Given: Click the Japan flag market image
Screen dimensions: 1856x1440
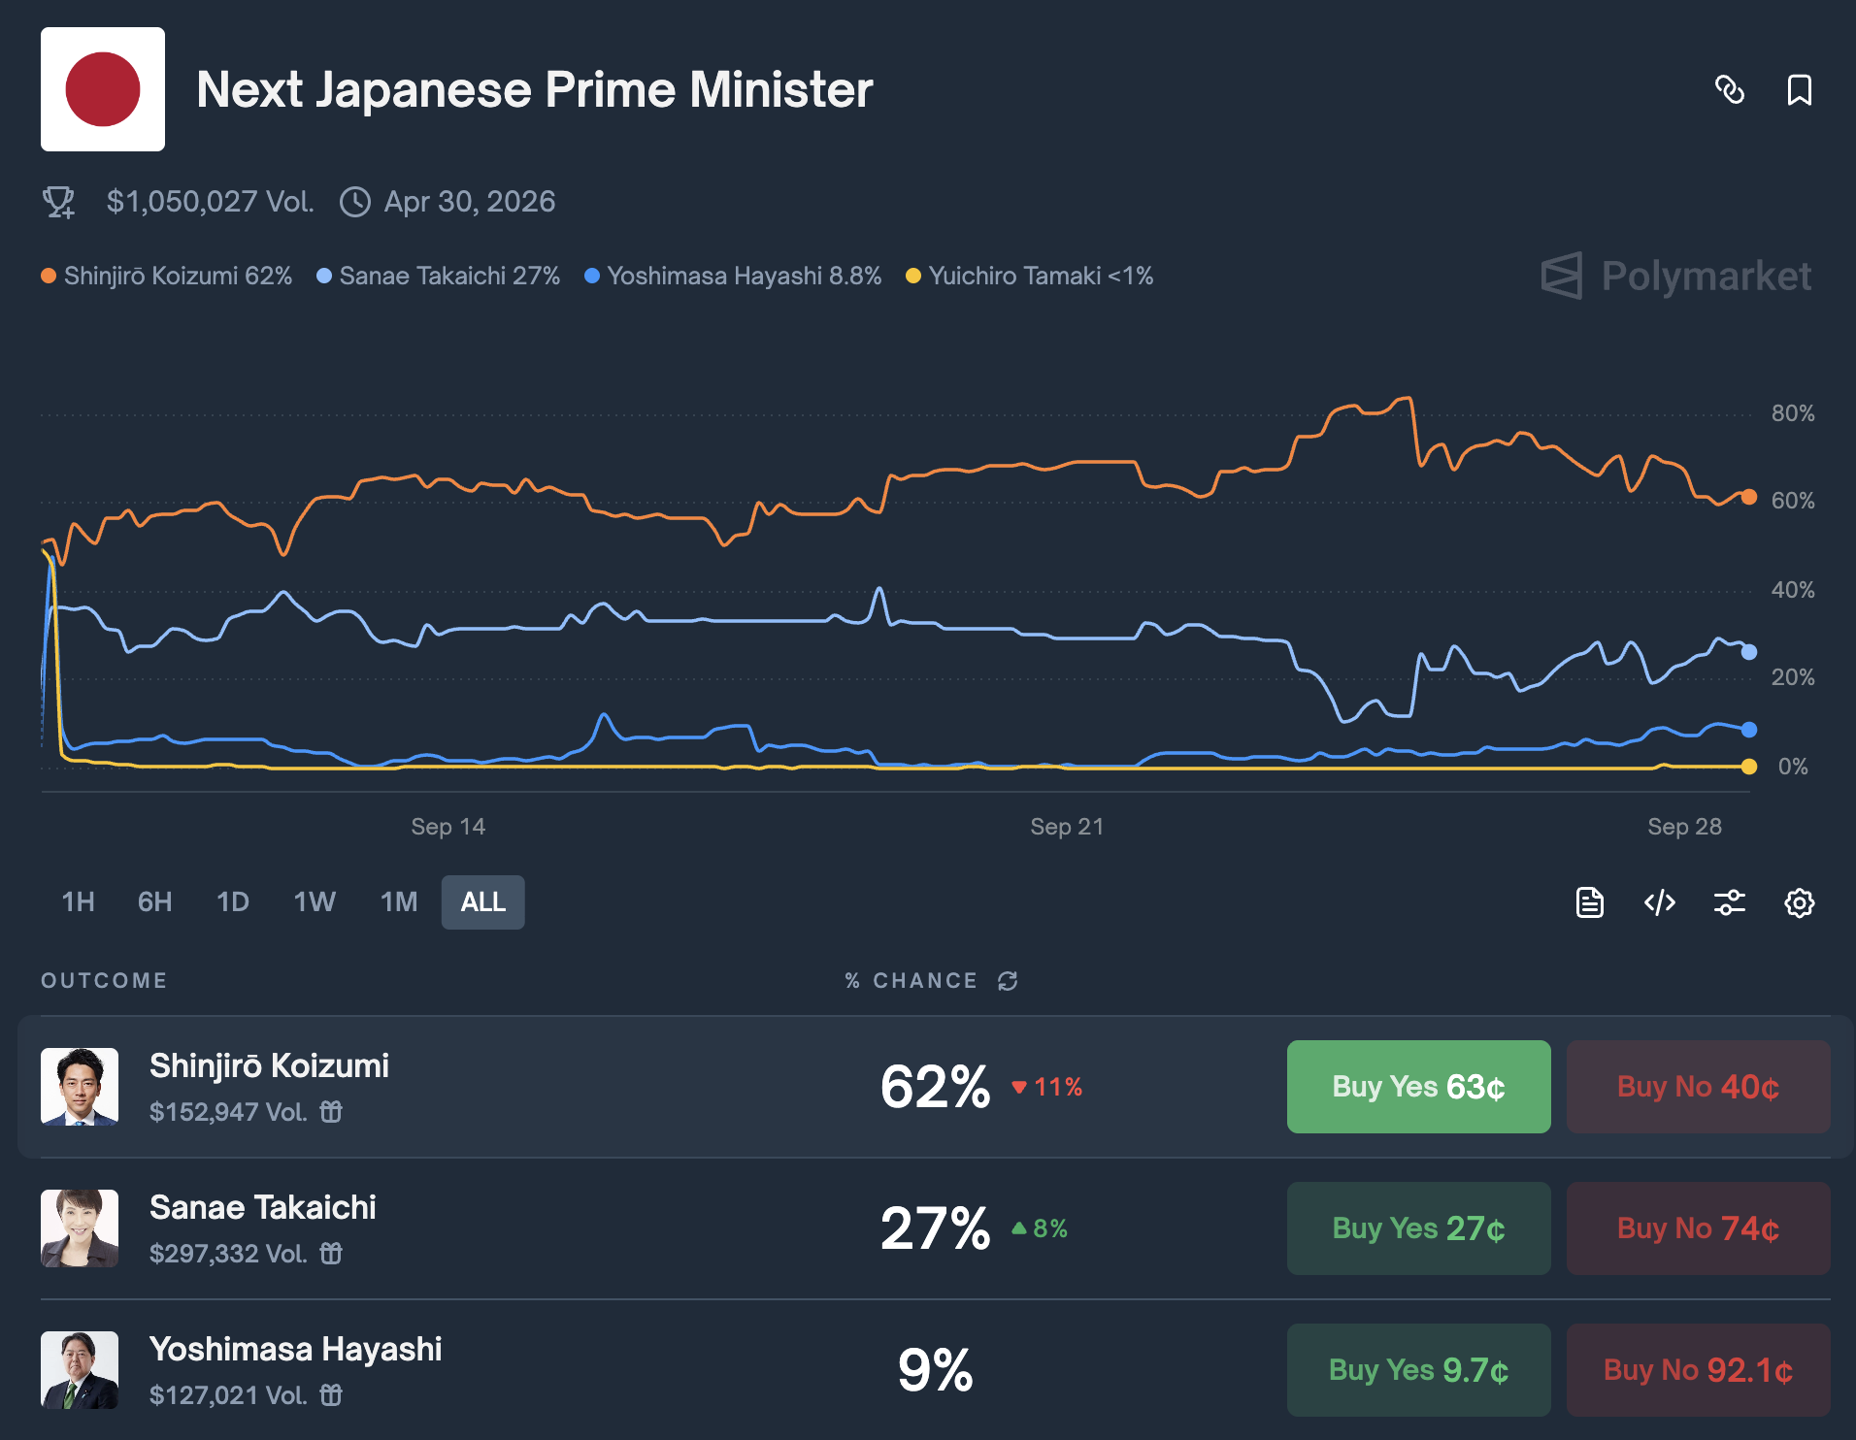Looking at the screenshot, I should pos(103,89).
